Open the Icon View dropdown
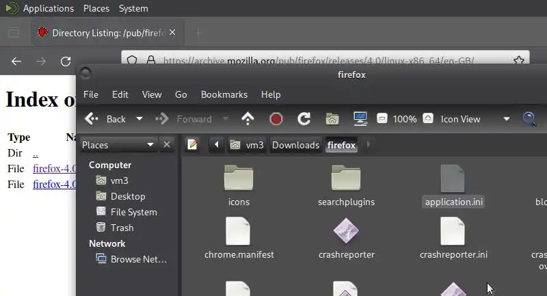This screenshot has width=547, height=296. pyautogui.click(x=475, y=119)
